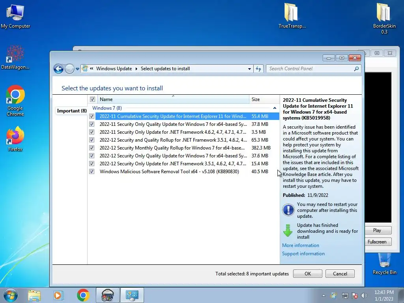Switch to the headphones app in the taskbar
Image resolution: width=404 pixels, height=303 pixels.
tap(108, 295)
